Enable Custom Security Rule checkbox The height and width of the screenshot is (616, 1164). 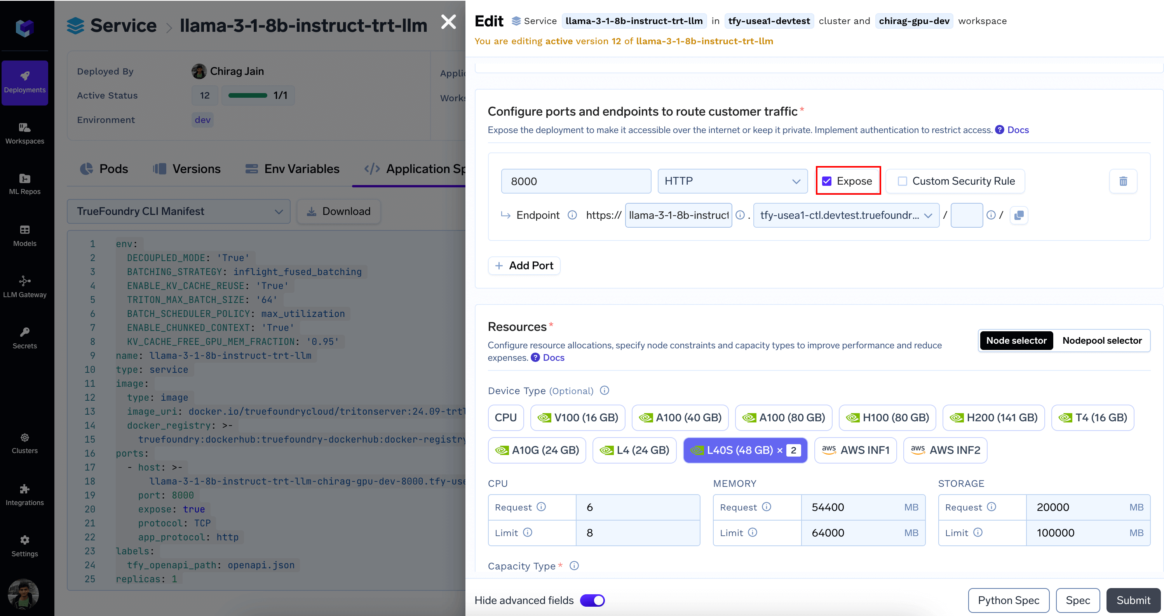tap(902, 181)
